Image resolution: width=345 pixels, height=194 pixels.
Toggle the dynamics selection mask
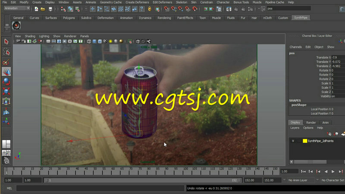coord(128,9)
